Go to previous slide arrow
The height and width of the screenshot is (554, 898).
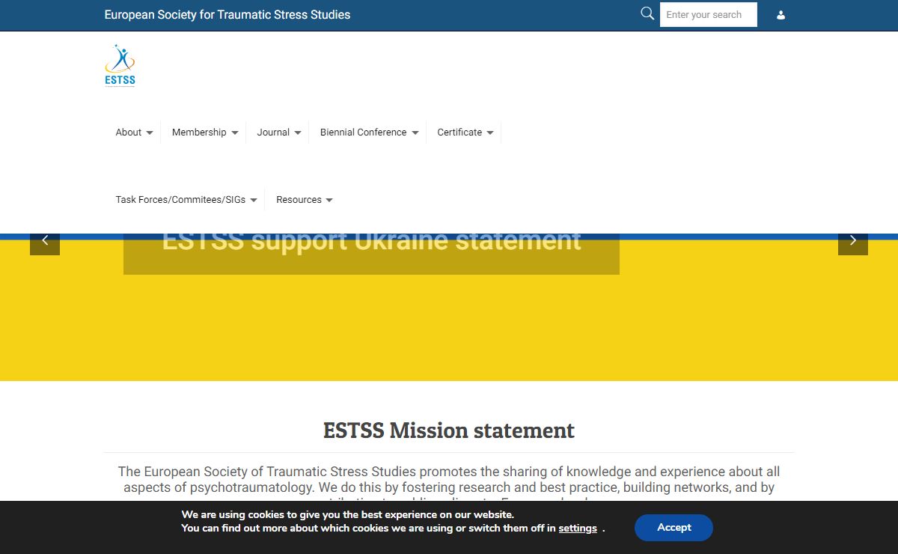click(45, 240)
